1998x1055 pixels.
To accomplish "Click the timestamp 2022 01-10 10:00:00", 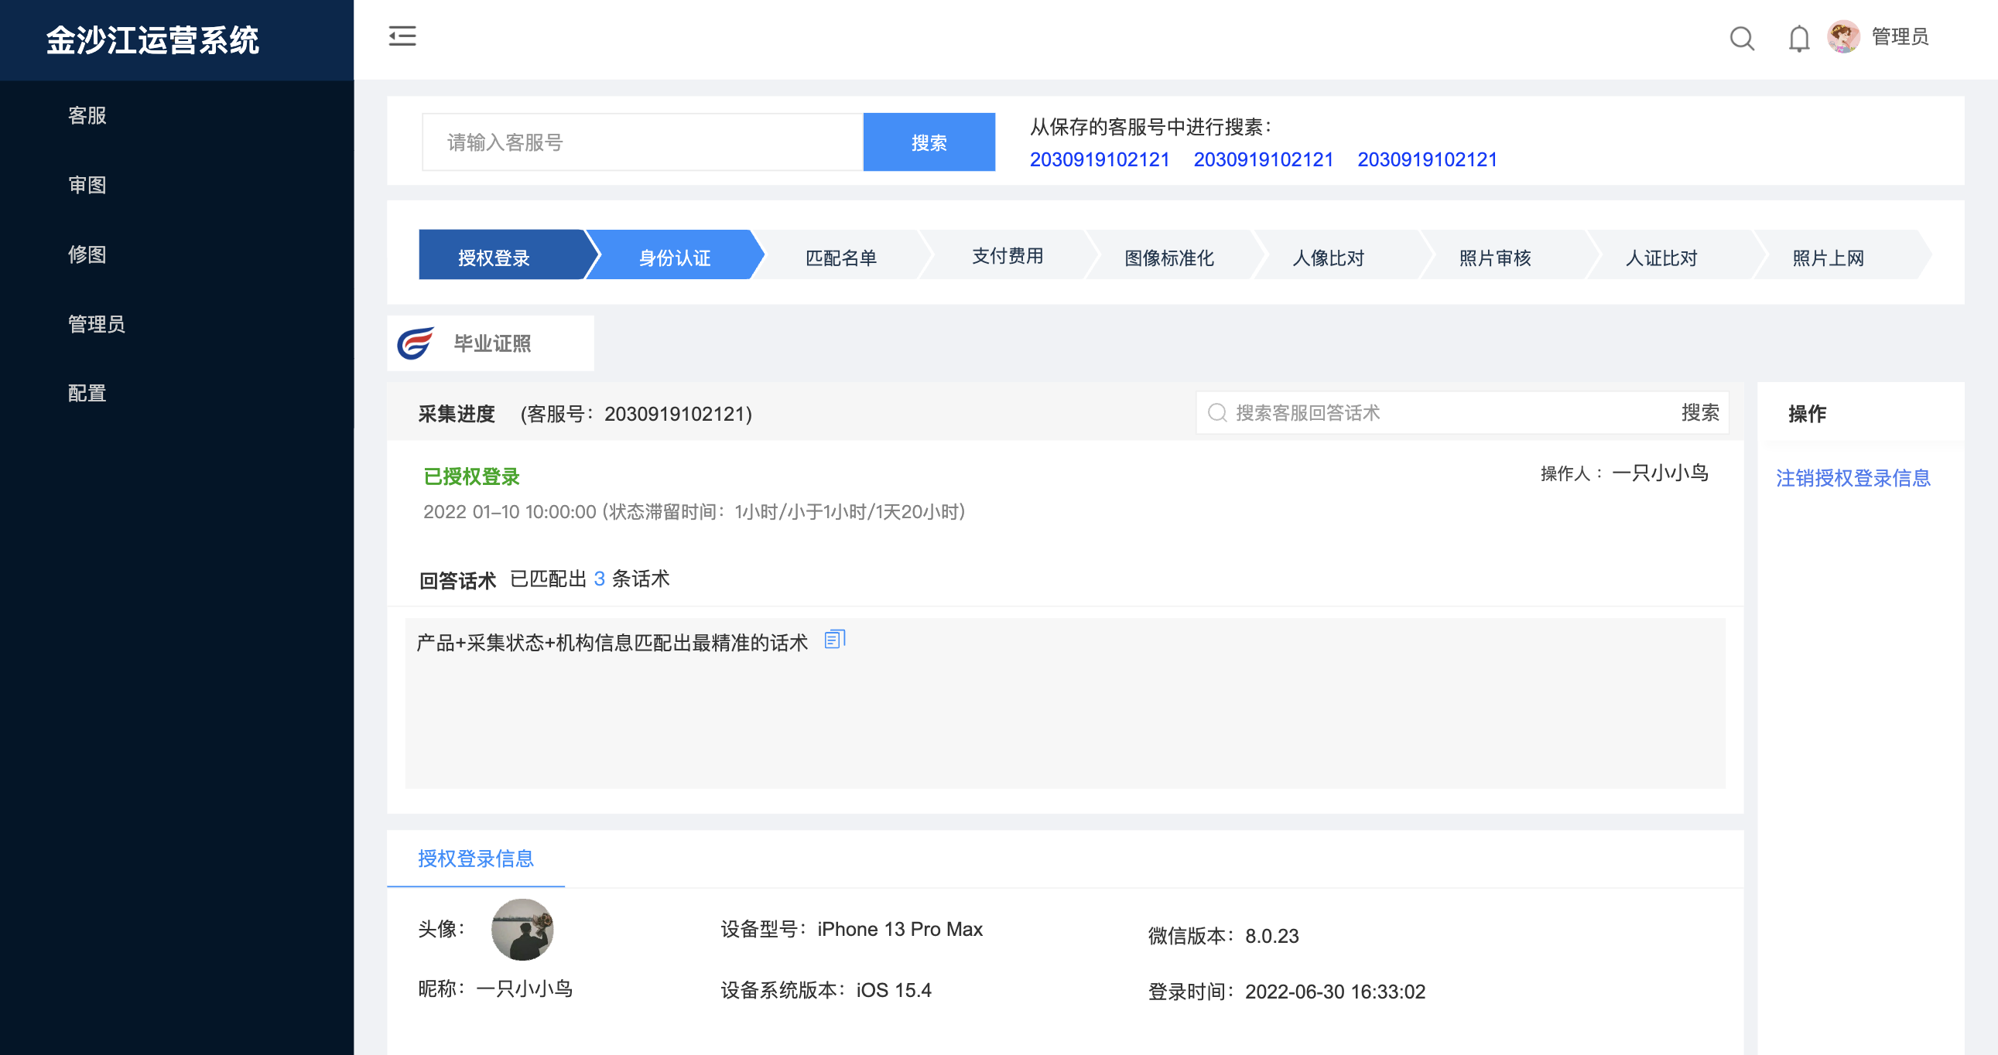I will click(x=510, y=511).
